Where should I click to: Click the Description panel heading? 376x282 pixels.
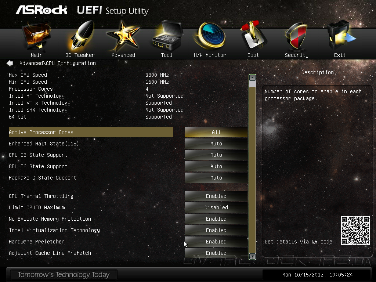(x=318, y=72)
